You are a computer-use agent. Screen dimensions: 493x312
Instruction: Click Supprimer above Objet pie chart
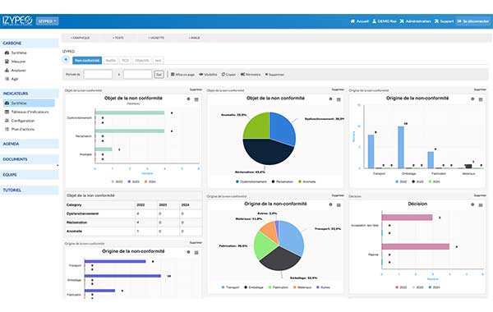(x=338, y=89)
